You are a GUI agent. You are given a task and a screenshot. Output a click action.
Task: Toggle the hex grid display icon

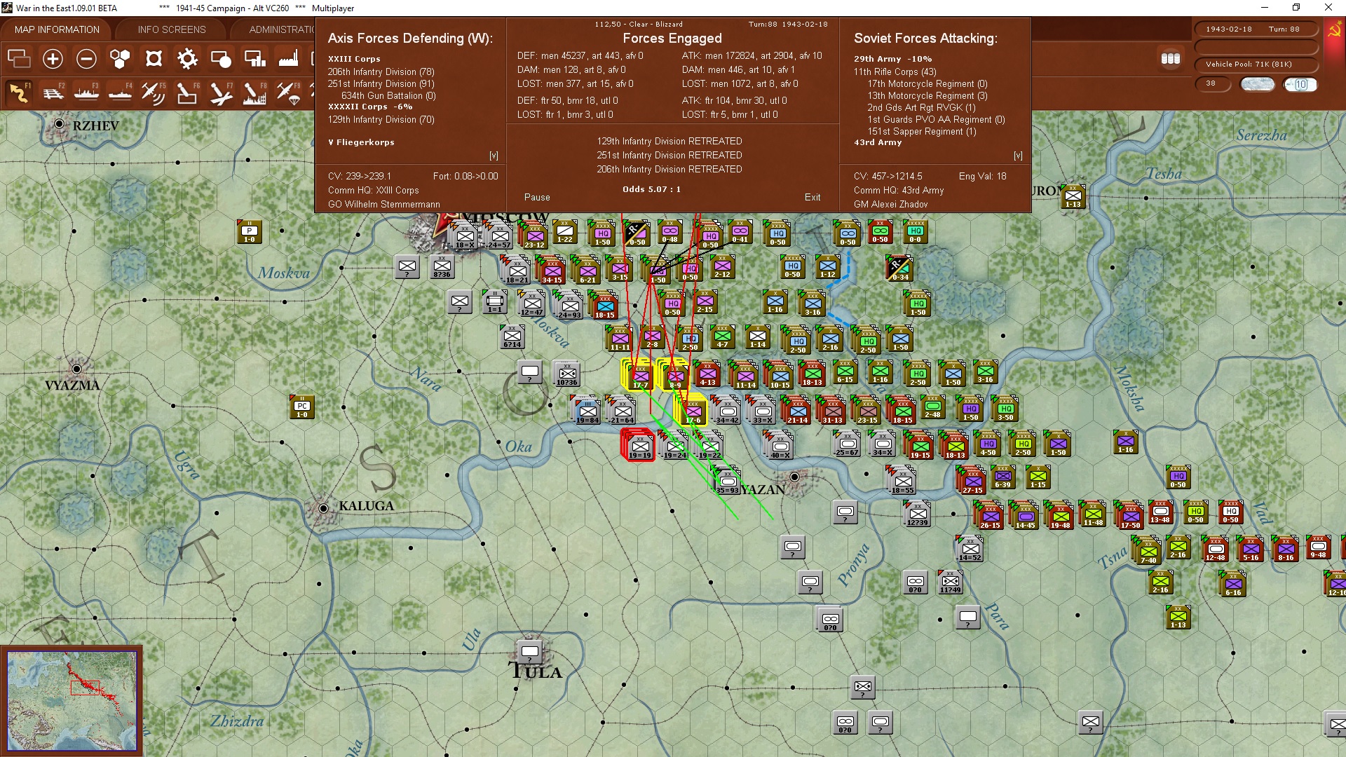[120, 59]
